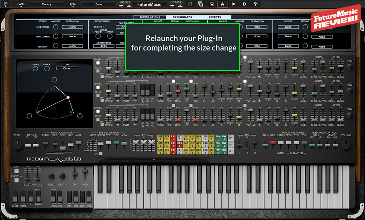Open the joystick Circle type dropdown
This screenshot has height=220, width=365.
pyautogui.click(x=66, y=68)
